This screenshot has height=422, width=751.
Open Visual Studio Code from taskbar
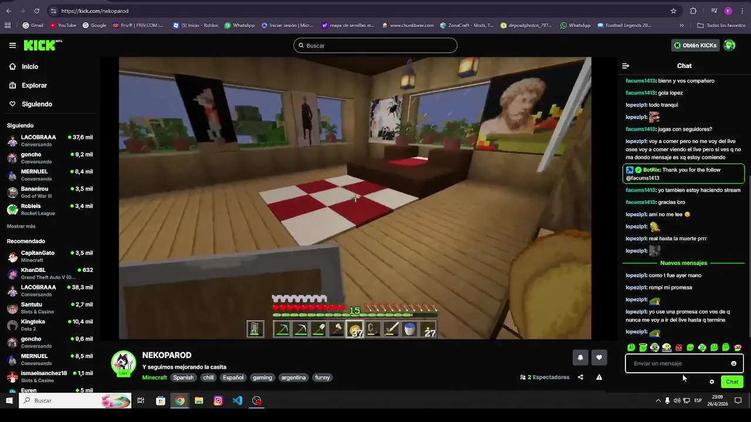(238, 401)
